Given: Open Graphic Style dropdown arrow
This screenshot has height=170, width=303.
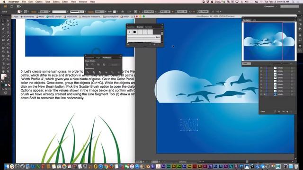Looking at the screenshot, I should (117, 12).
